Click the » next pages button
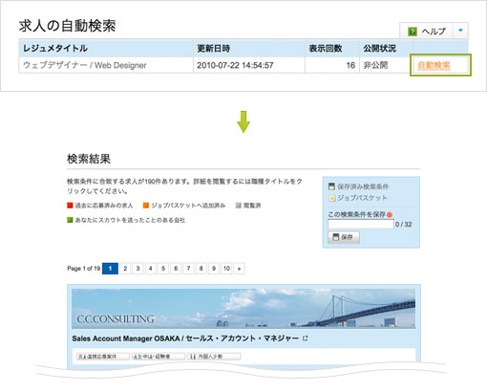The width and height of the screenshot is (487, 392). point(239,269)
